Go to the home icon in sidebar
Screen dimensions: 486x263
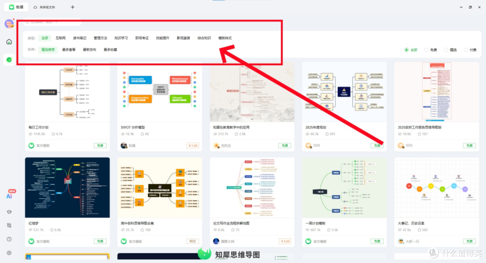click(9, 41)
